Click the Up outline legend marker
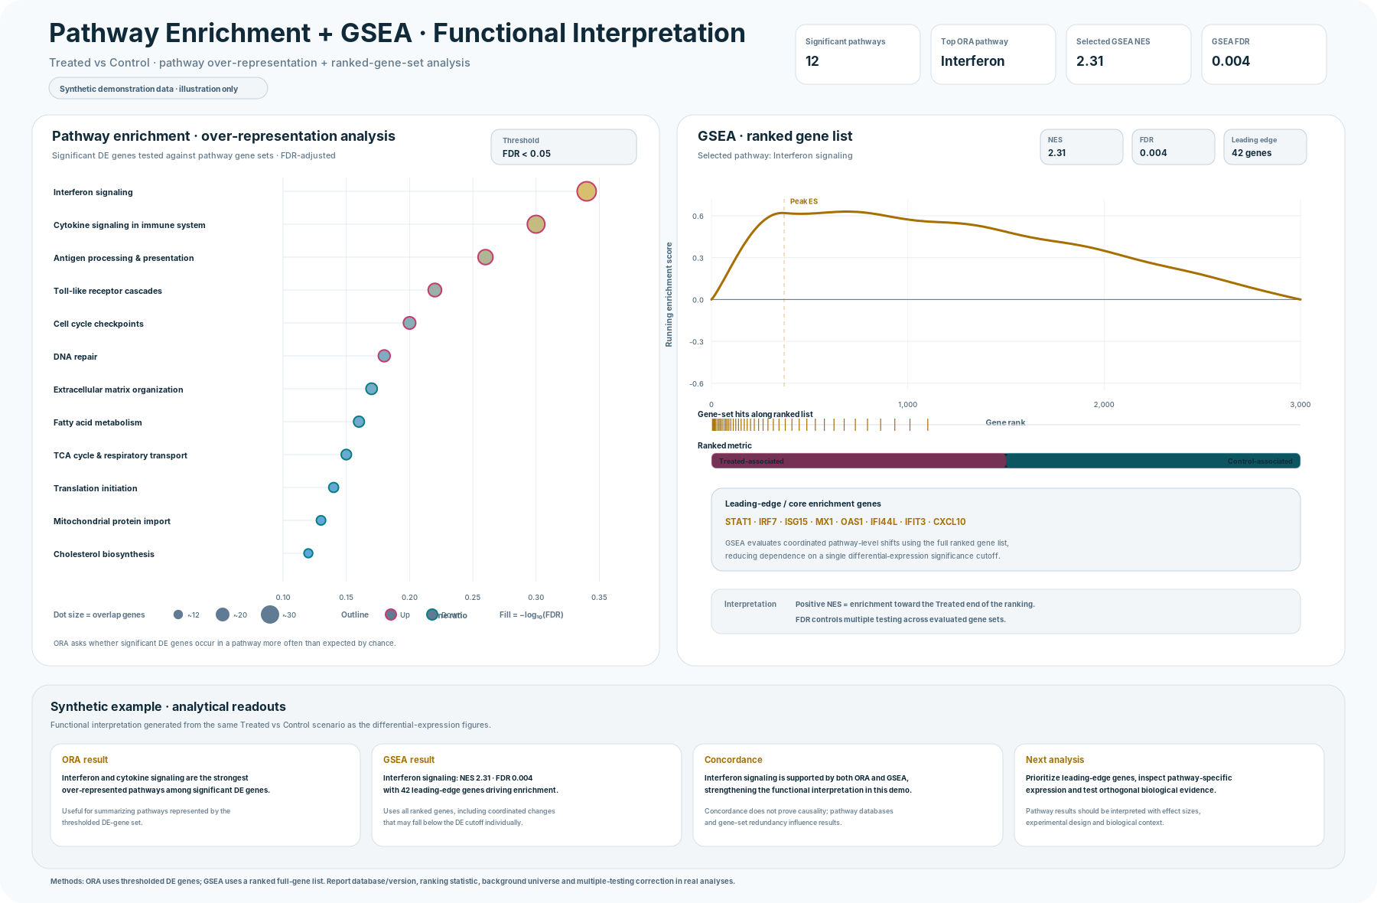The image size is (1377, 903). pos(391,614)
